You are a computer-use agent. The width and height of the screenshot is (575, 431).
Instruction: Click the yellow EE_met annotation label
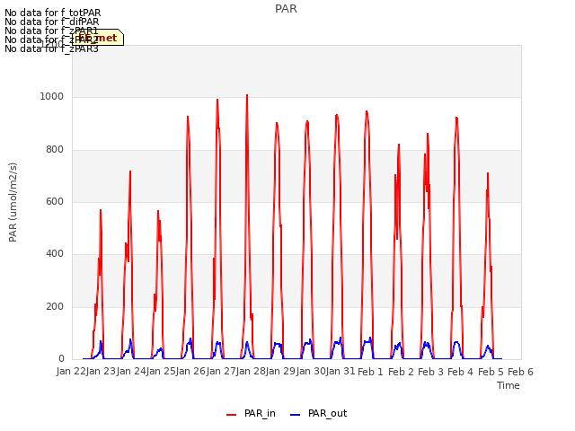click(98, 38)
